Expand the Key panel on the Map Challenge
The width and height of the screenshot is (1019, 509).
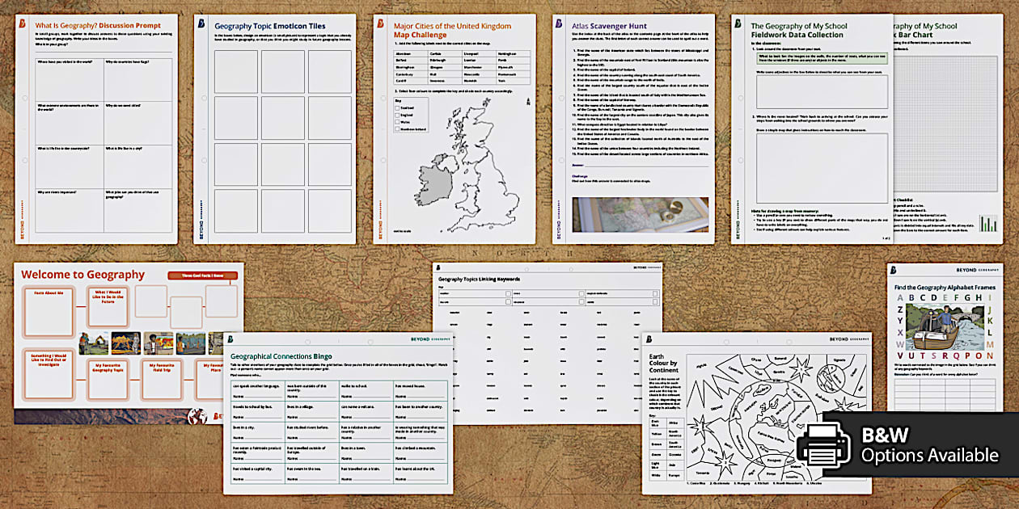click(398, 101)
